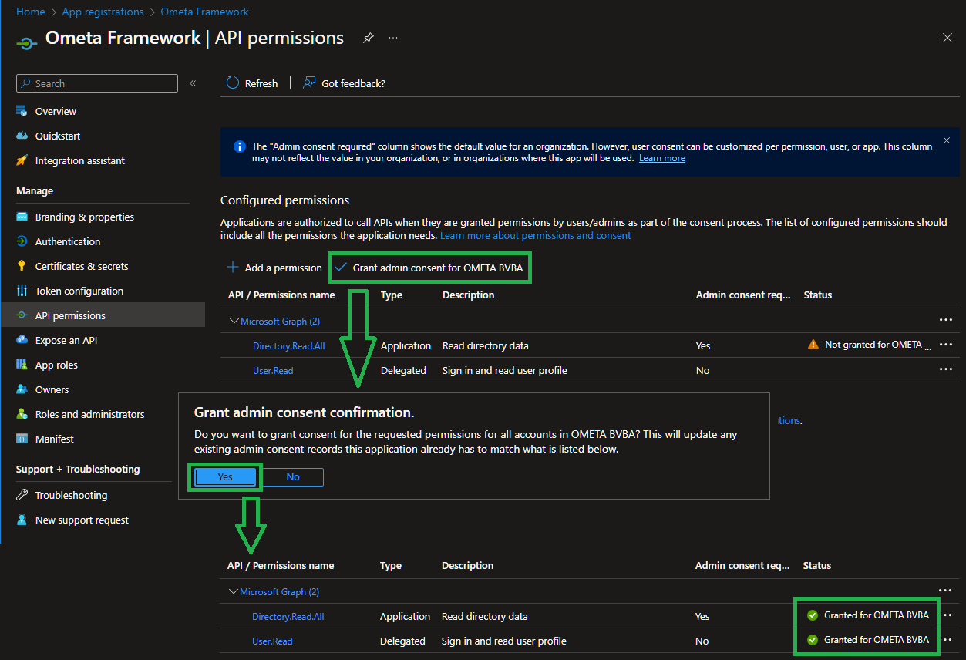
Task: Close the API permissions blade
Action: [947, 38]
